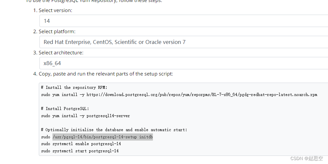Click the '# Install the repository RPM:' comment
The image size is (328, 164).
tap(74, 88)
